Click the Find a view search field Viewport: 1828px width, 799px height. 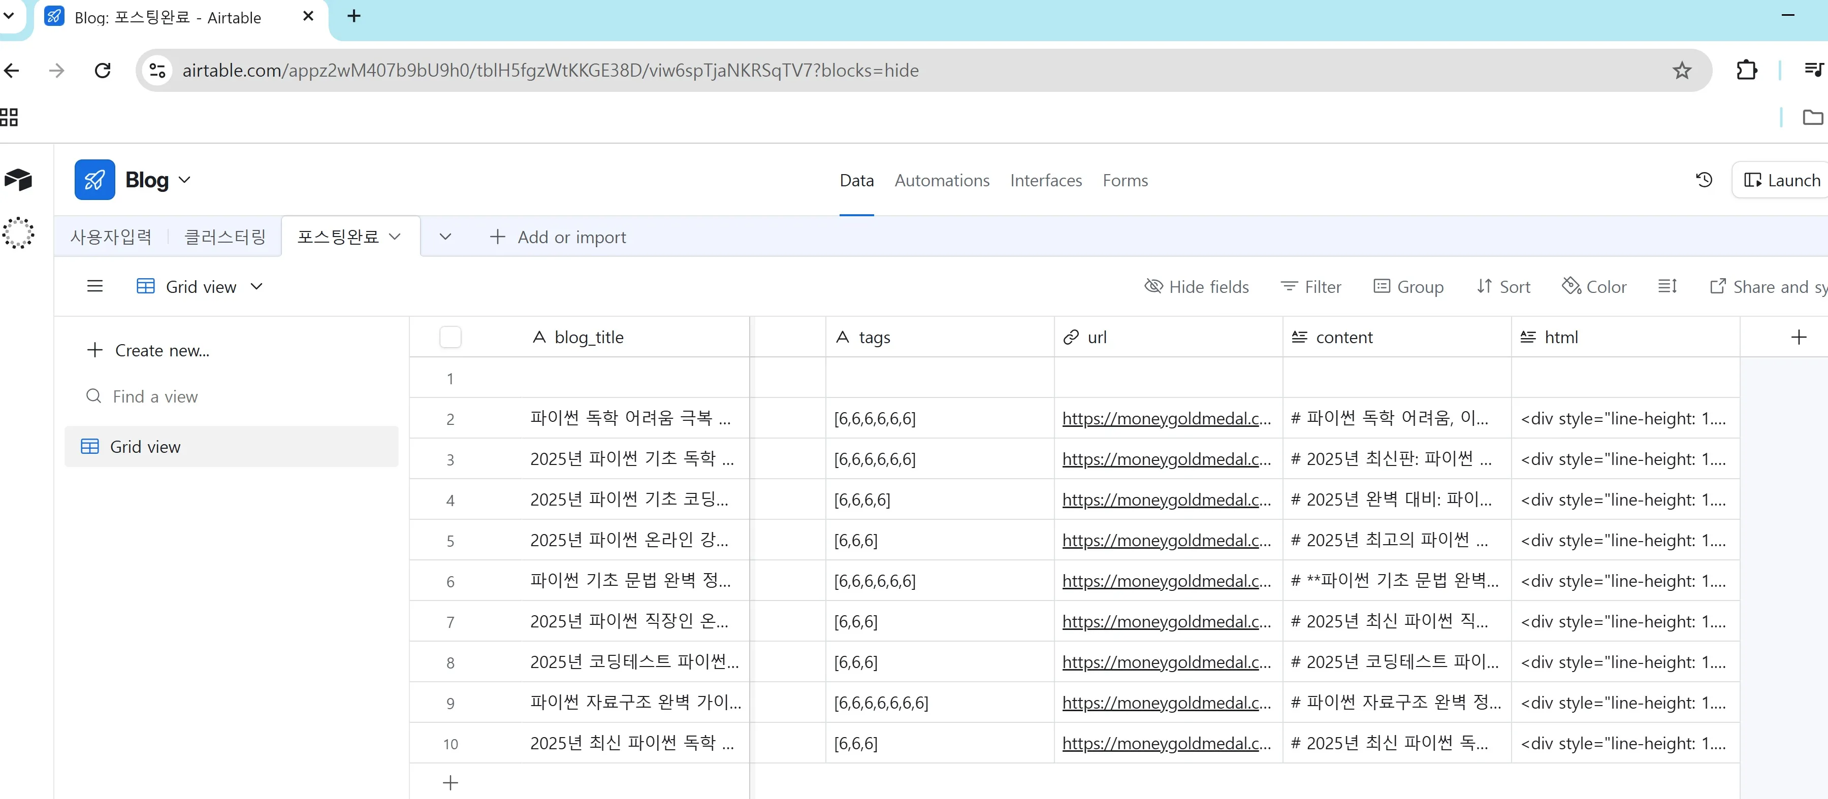tap(155, 396)
